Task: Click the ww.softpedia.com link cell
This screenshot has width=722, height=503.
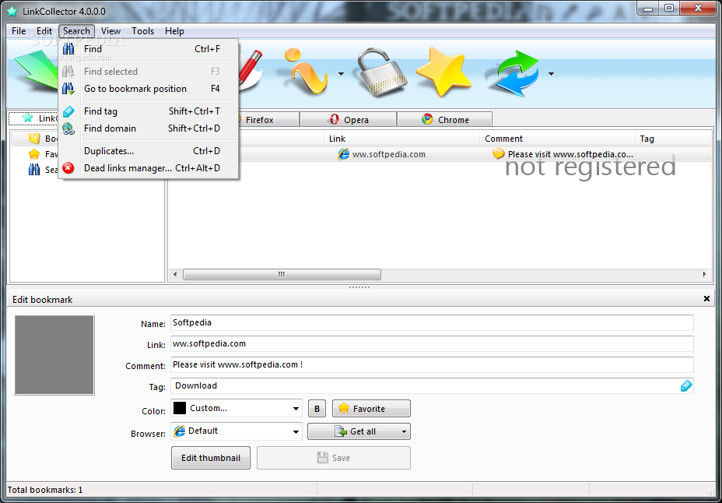Action: pyautogui.click(x=389, y=154)
